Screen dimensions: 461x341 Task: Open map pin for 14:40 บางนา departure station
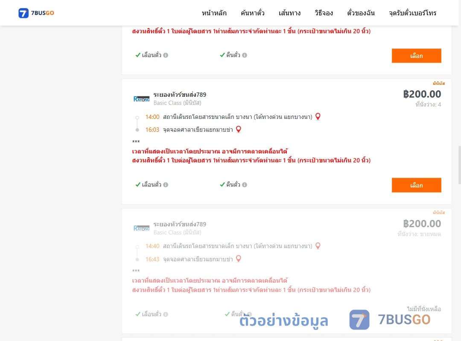(318, 246)
